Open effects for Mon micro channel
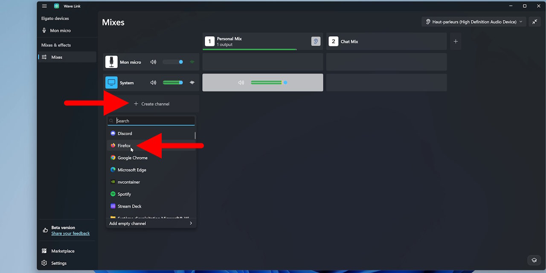546x273 pixels. pyautogui.click(x=192, y=62)
